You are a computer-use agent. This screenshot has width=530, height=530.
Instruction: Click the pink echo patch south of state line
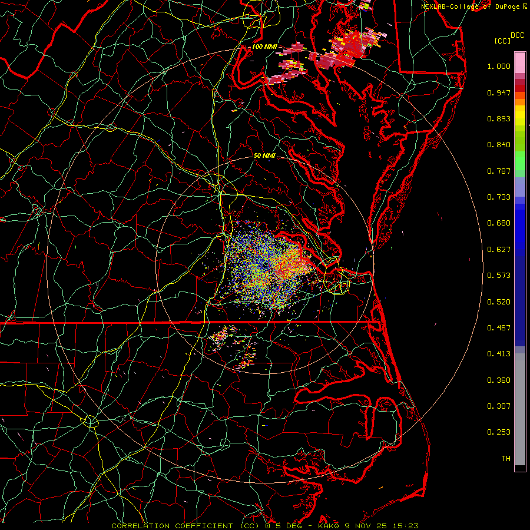[x=220, y=337]
